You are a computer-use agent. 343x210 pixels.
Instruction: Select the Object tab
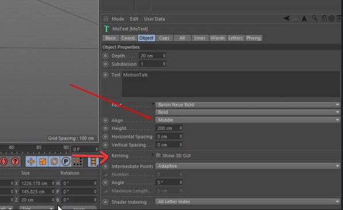[147, 38]
